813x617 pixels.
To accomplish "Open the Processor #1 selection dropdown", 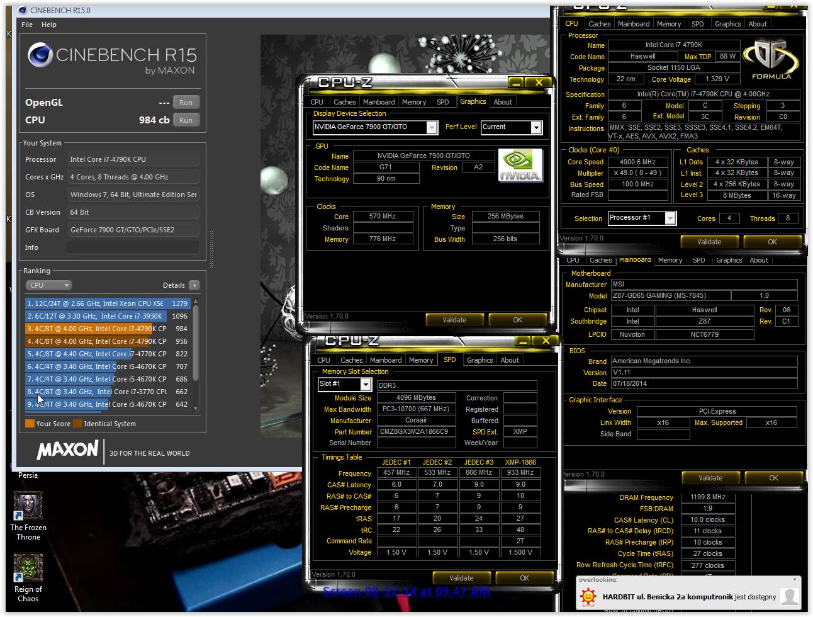I will point(670,218).
